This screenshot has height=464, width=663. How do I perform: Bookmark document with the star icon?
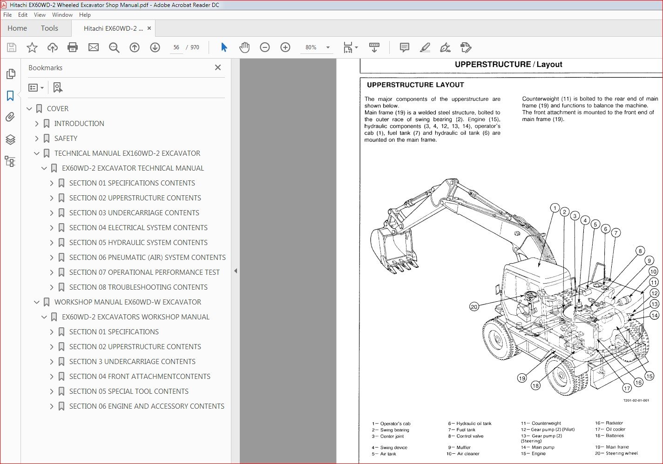pos(32,47)
